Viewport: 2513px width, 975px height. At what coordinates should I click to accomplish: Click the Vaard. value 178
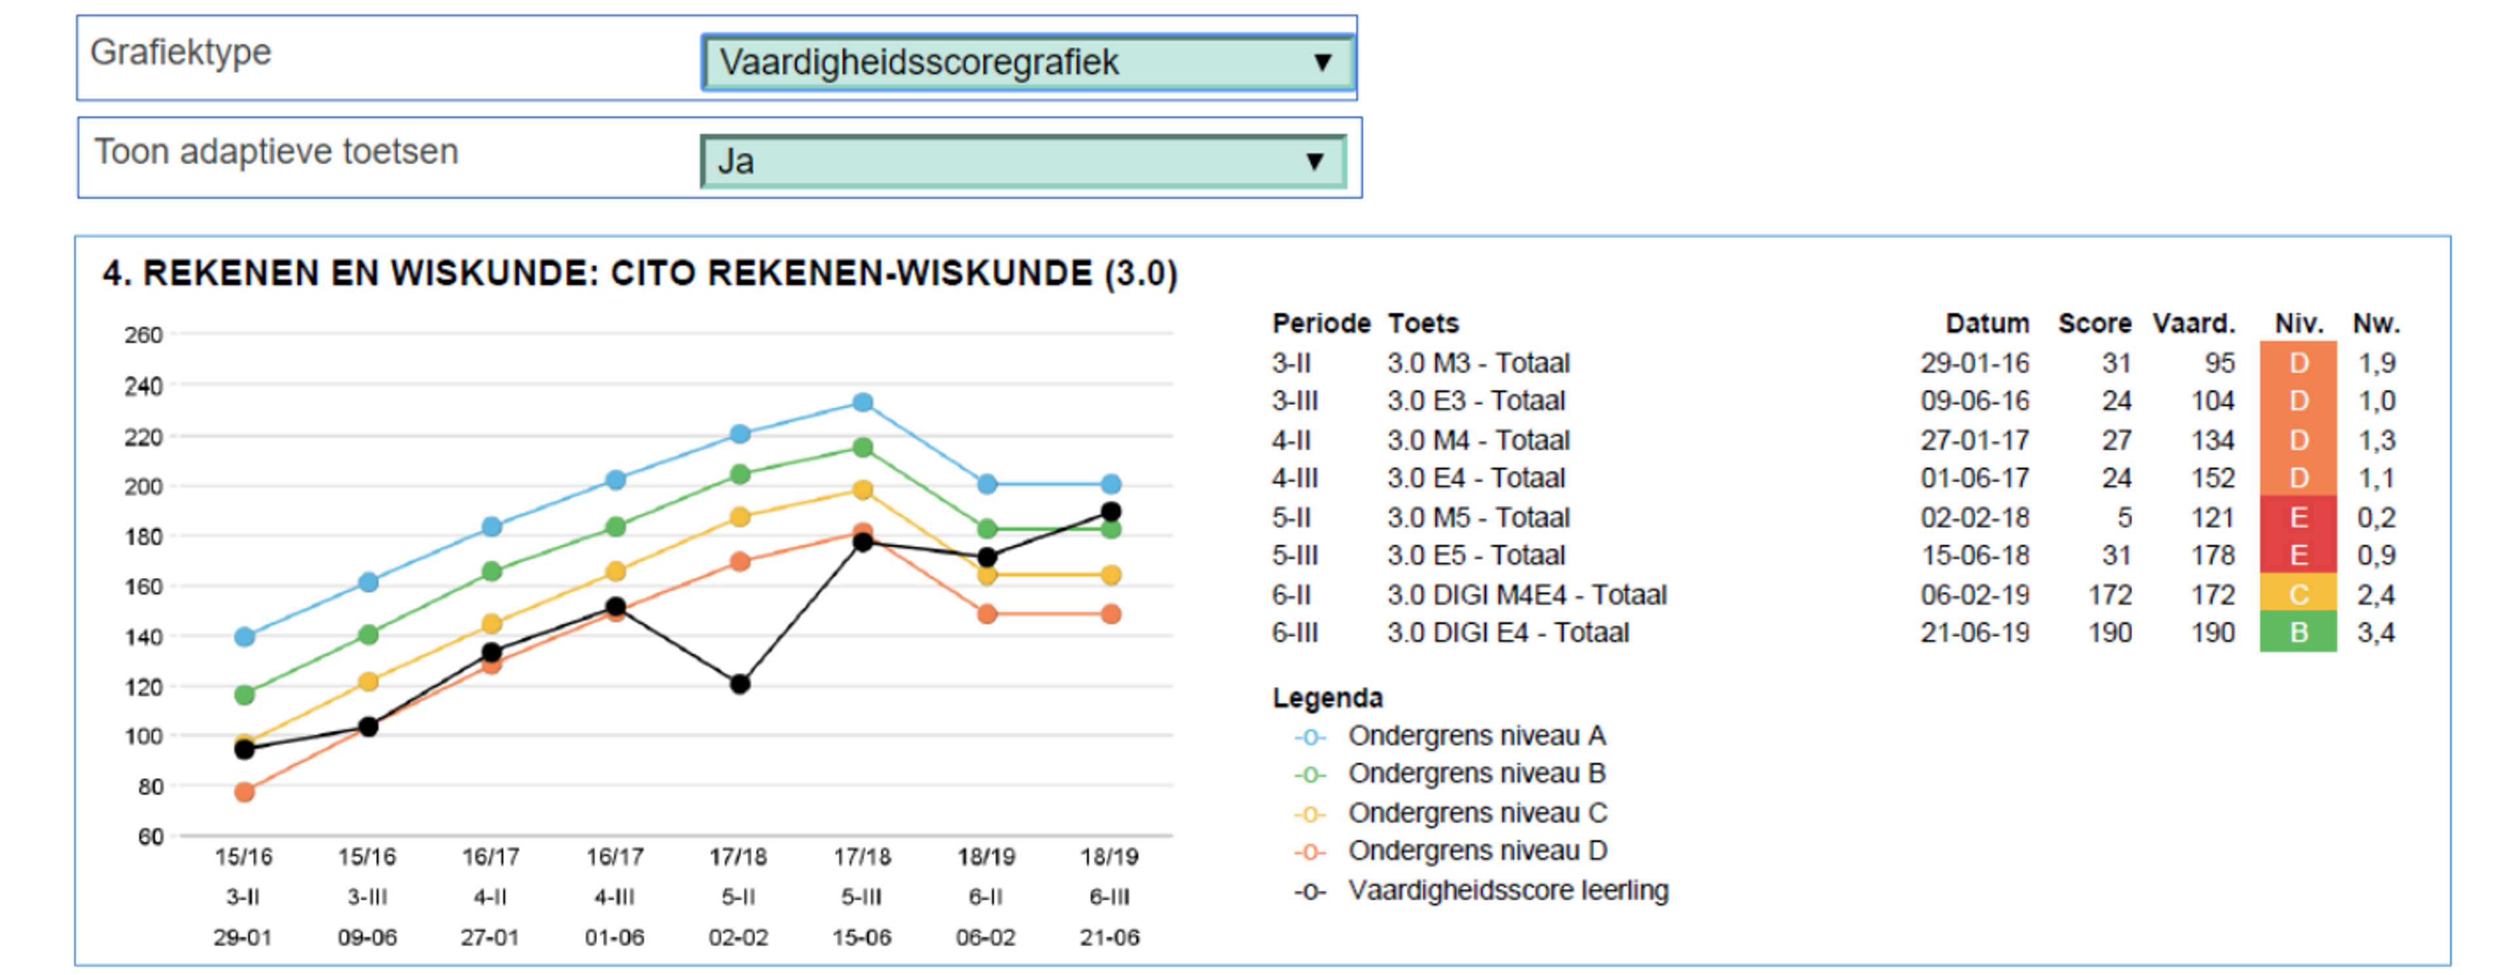2213,555
